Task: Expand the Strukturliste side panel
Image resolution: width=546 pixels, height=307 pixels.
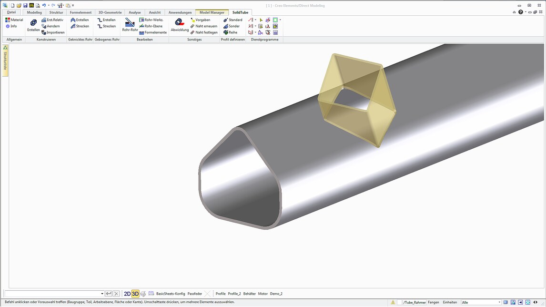Action: pyautogui.click(x=5, y=61)
